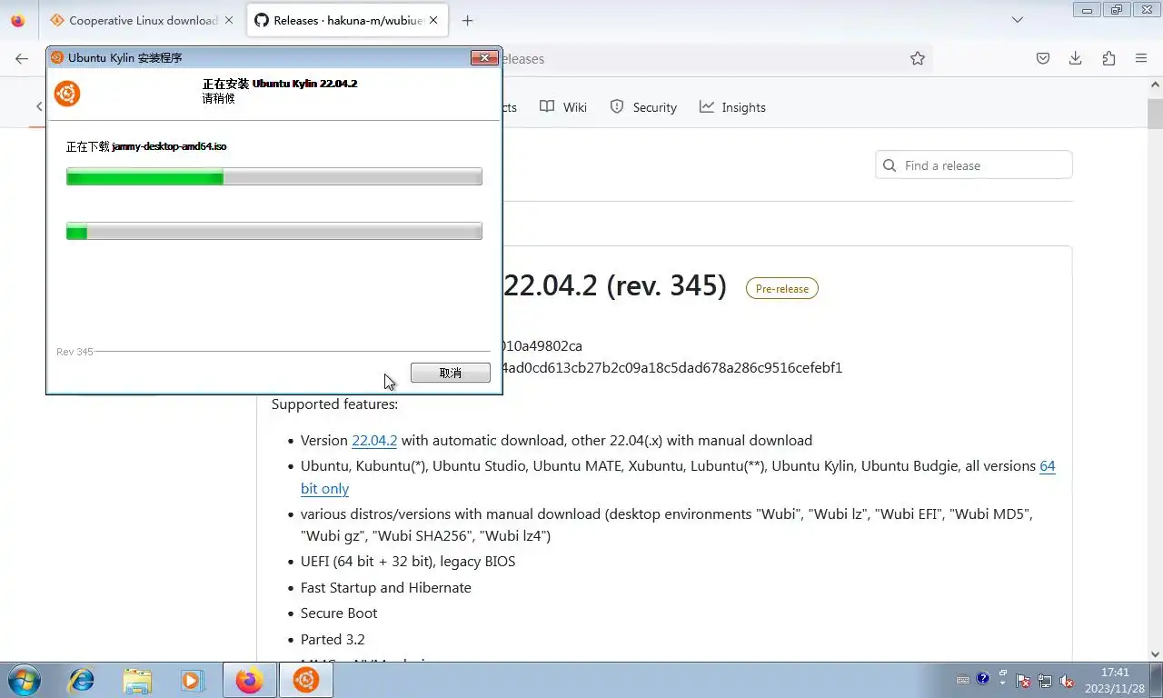
Task: Open the Firefox extensions menu
Action: [1108, 58]
